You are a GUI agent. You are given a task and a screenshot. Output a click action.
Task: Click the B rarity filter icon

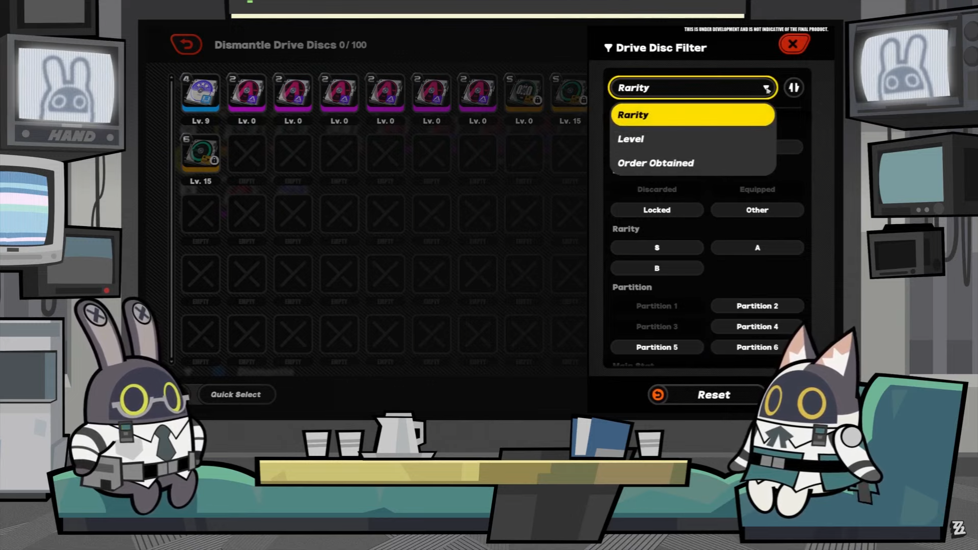pyautogui.click(x=656, y=268)
